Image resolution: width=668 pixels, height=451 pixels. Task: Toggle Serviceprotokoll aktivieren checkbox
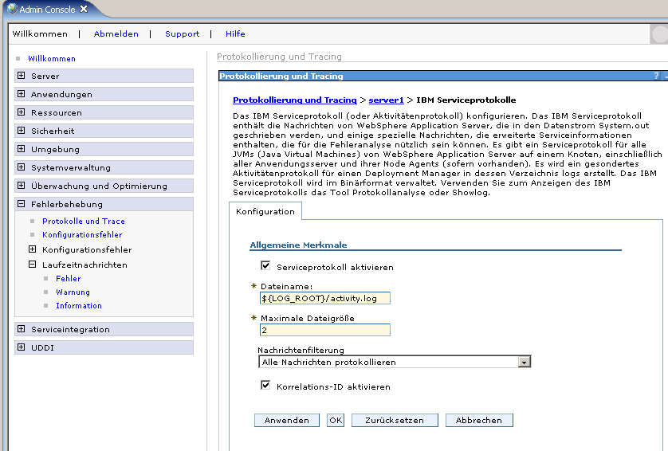(x=265, y=266)
